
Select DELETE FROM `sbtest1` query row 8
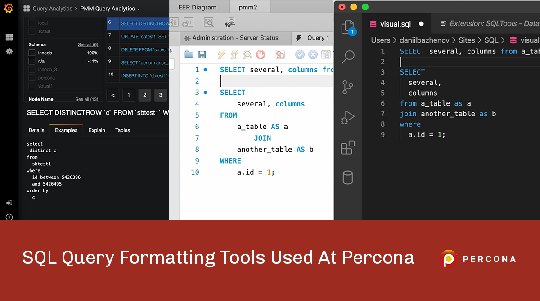tap(138, 49)
